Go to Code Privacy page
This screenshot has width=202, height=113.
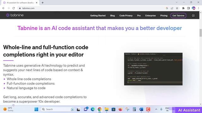click(126, 15)
